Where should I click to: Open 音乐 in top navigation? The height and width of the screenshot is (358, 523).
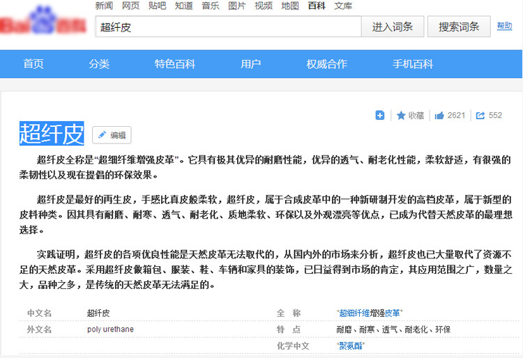pos(211,6)
